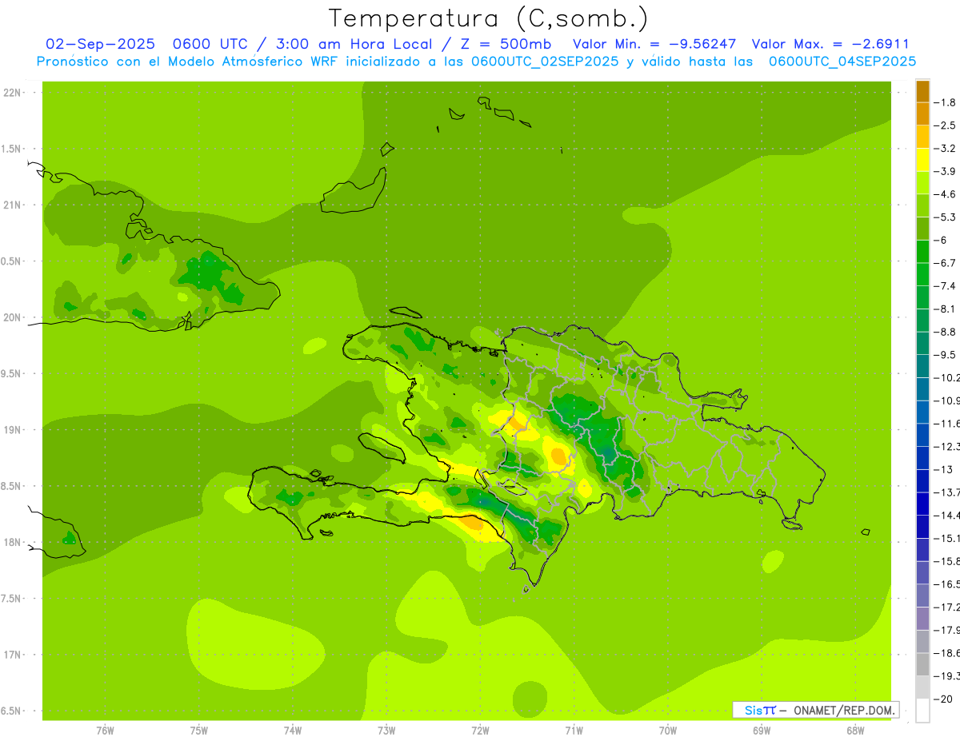The image size is (960, 741).
Task: Click the 'Valor Max. = -2.6911' readout
Action: pyautogui.click(x=831, y=45)
